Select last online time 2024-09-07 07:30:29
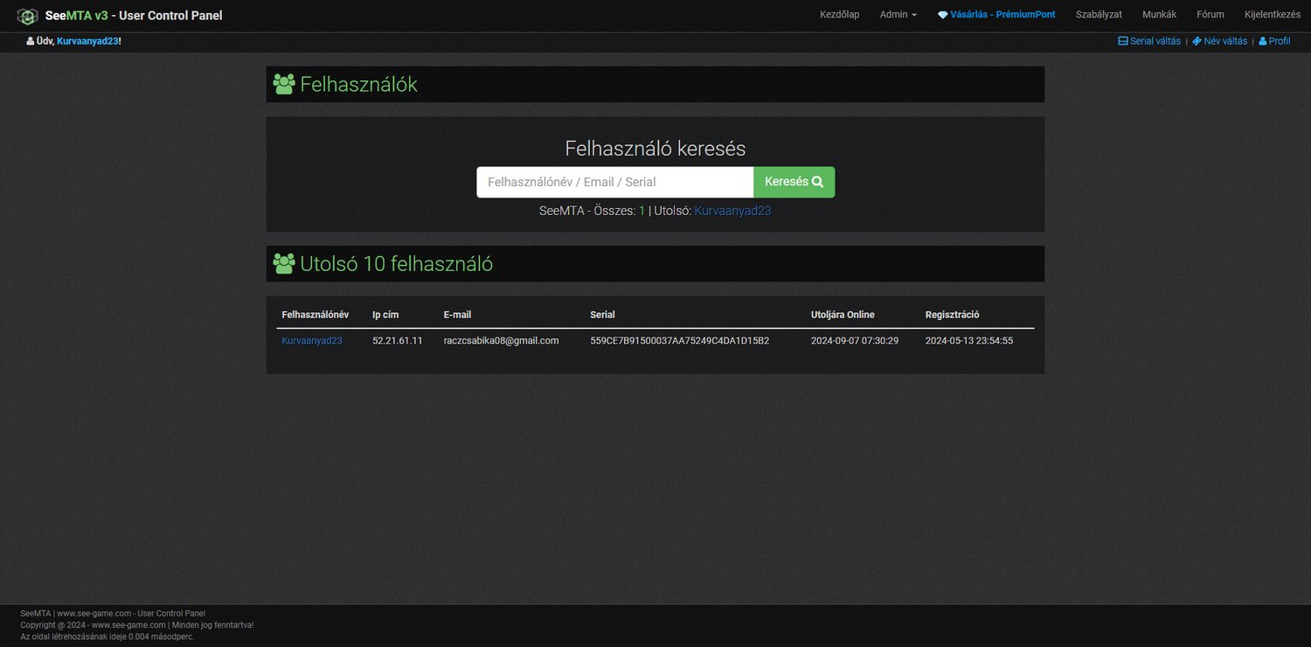The width and height of the screenshot is (1311, 647). 855,341
